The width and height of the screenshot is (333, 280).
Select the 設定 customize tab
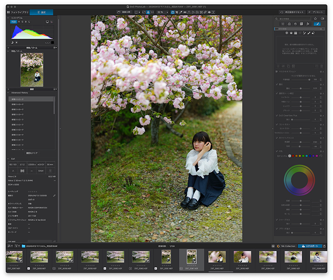pyautogui.click(x=41, y=12)
